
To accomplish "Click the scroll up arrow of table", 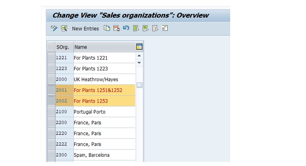I will [139, 56].
